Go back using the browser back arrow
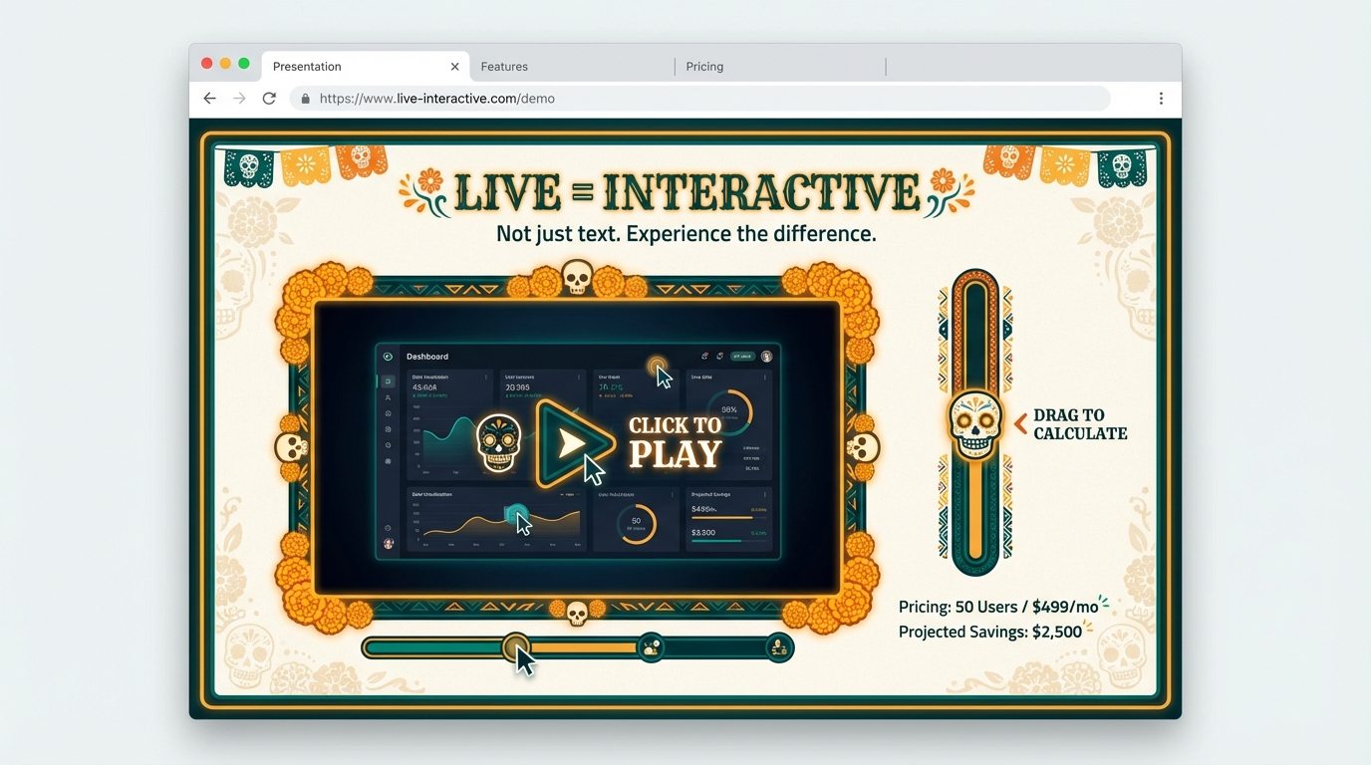Screen dimensions: 1371x765 [209, 99]
